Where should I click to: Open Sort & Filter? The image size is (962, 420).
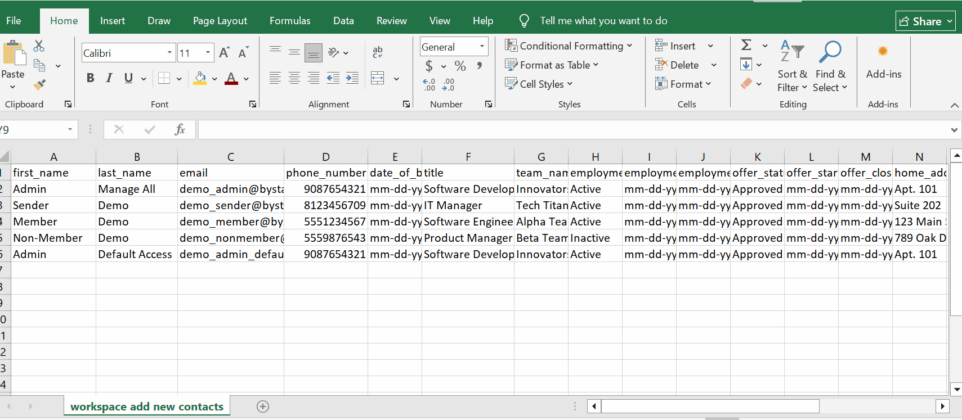[x=792, y=66]
